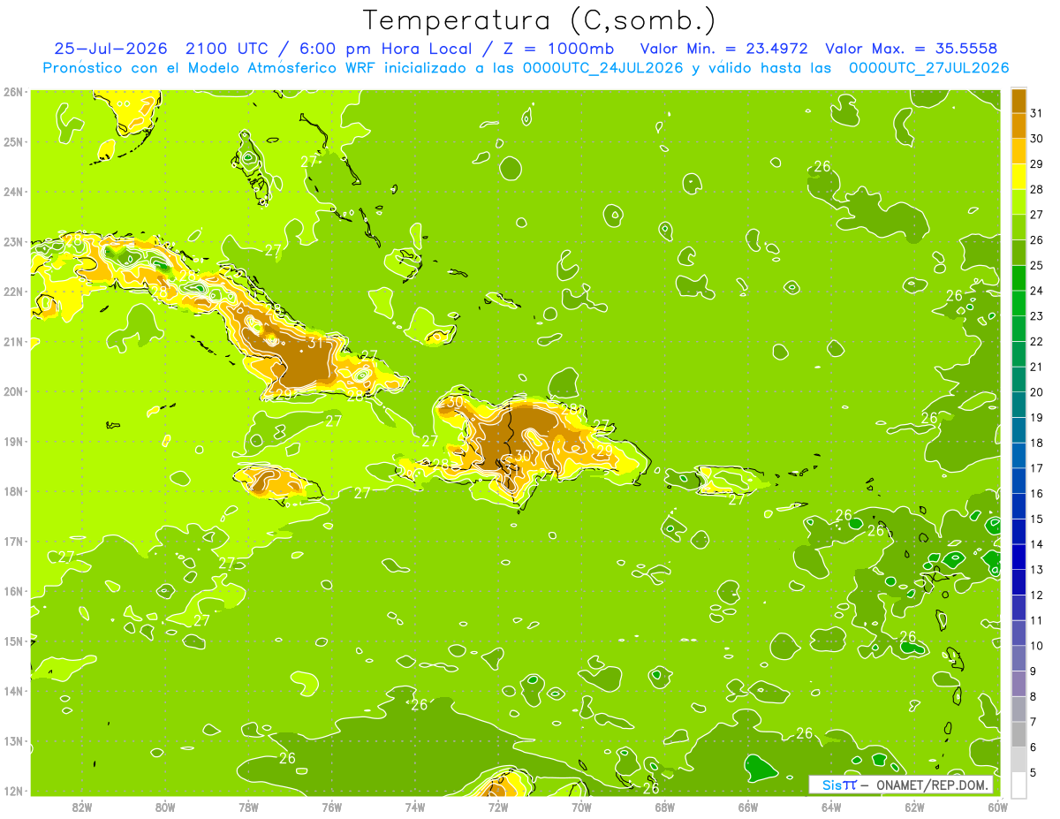
Task: Click the "SisTT – ONAMET/REP.DOM." label
Action: [x=901, y=785]
